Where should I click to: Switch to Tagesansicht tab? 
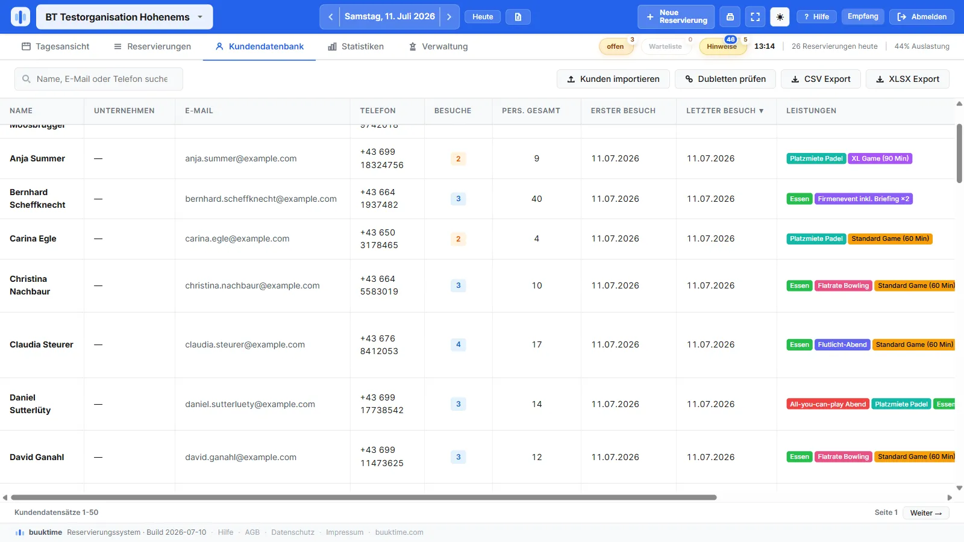coord(55,46)
